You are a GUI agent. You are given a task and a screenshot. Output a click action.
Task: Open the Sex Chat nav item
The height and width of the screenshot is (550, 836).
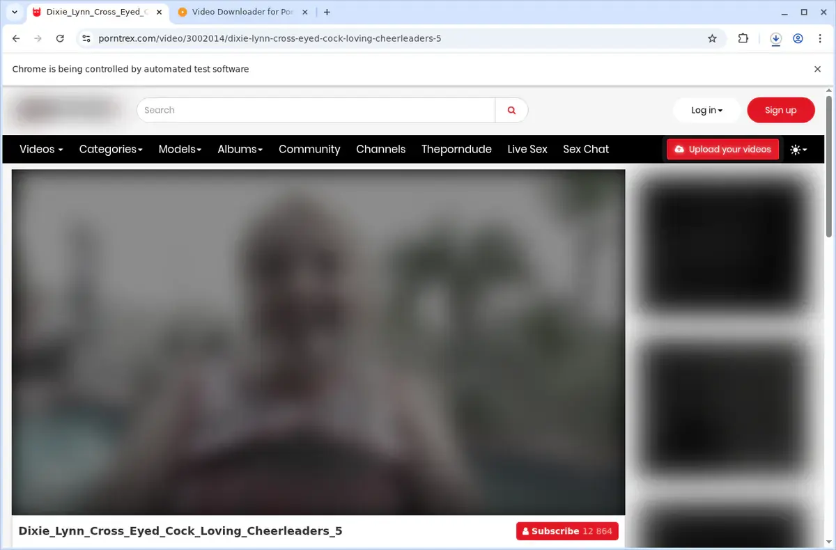[586, 149]
